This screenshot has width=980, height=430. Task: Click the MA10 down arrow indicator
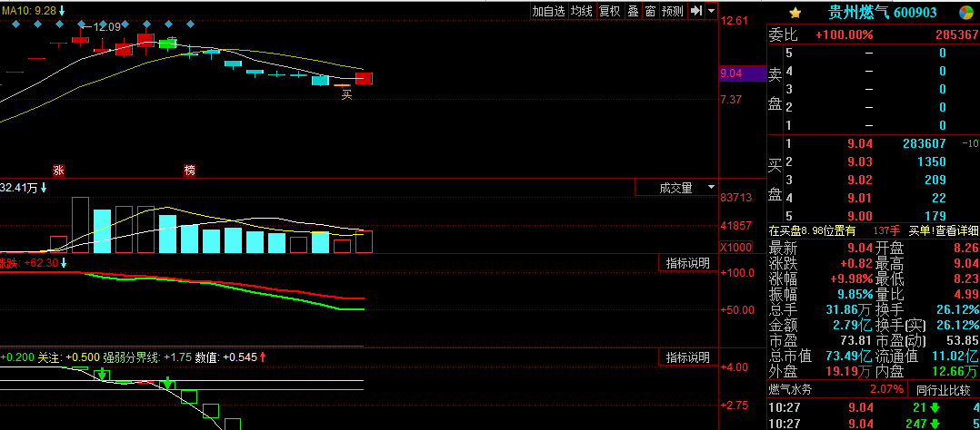[x=61, y=11]
